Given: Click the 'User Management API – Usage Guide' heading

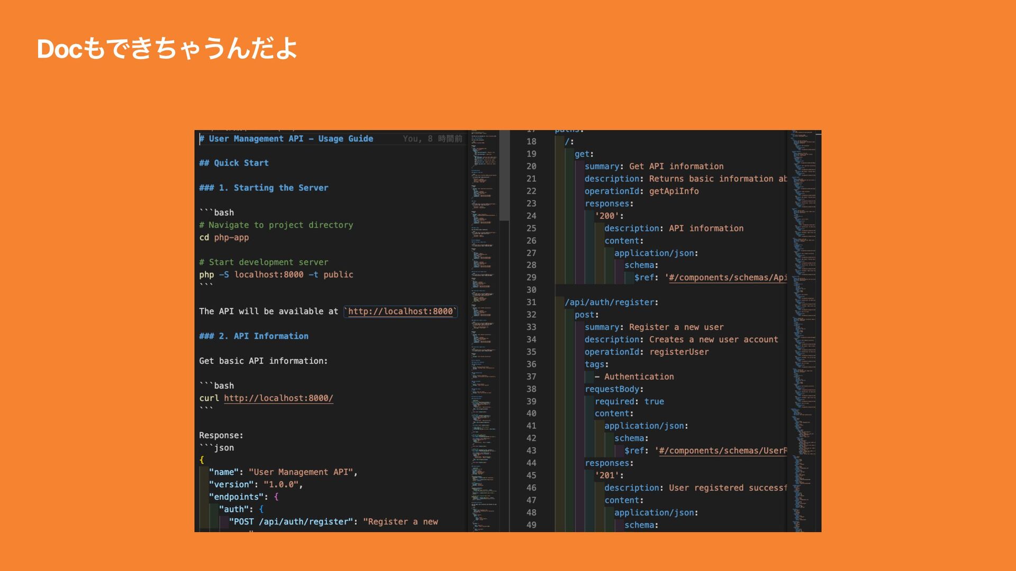Looking at the screenshot, I should coord(286,139).
